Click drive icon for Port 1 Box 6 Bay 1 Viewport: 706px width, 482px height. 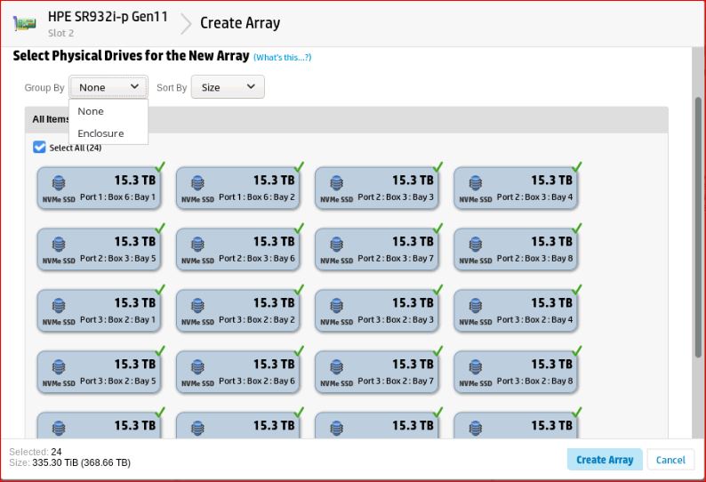[x=59, y=184]
